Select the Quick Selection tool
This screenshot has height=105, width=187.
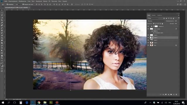[x=2, y=18]
